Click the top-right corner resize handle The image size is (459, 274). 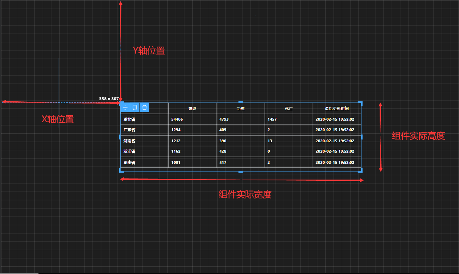pos(360,103)
